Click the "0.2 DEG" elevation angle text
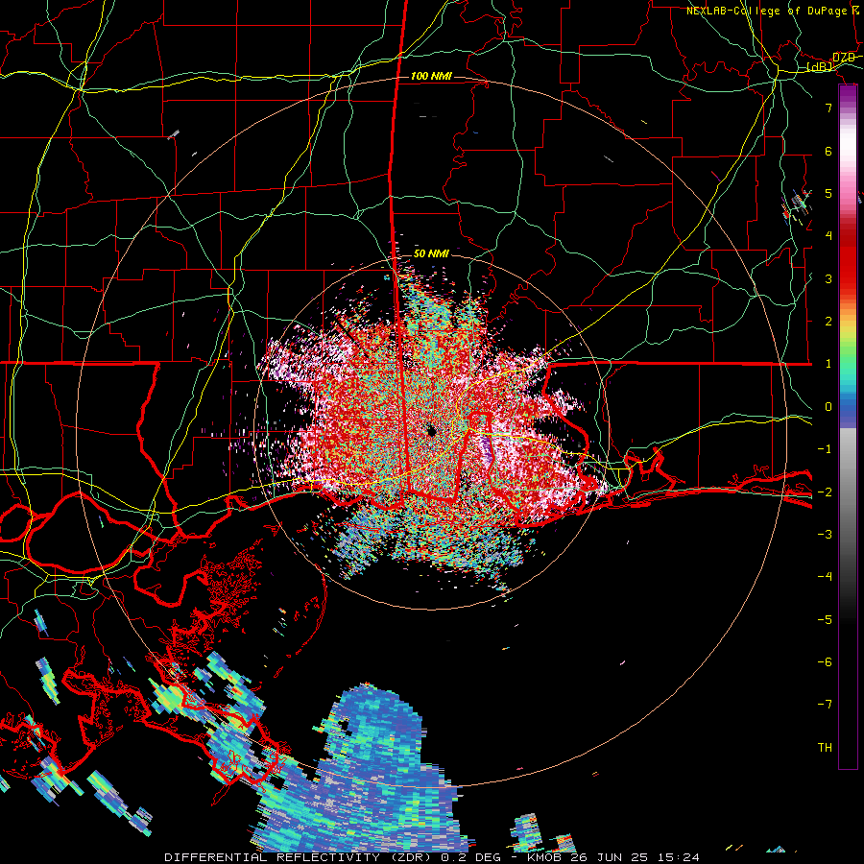 [x=470, y=857]
